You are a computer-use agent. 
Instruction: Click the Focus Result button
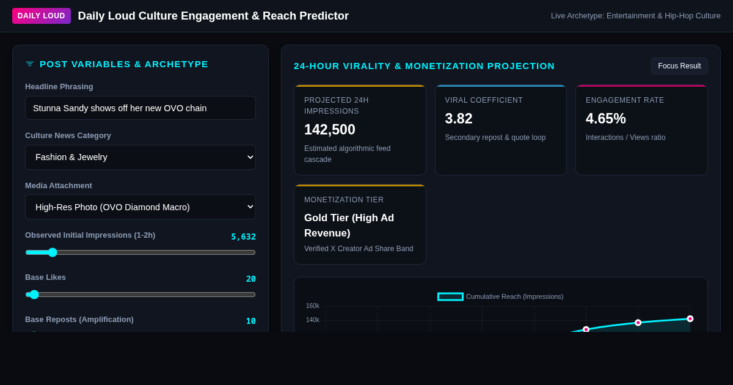point(679,66)
